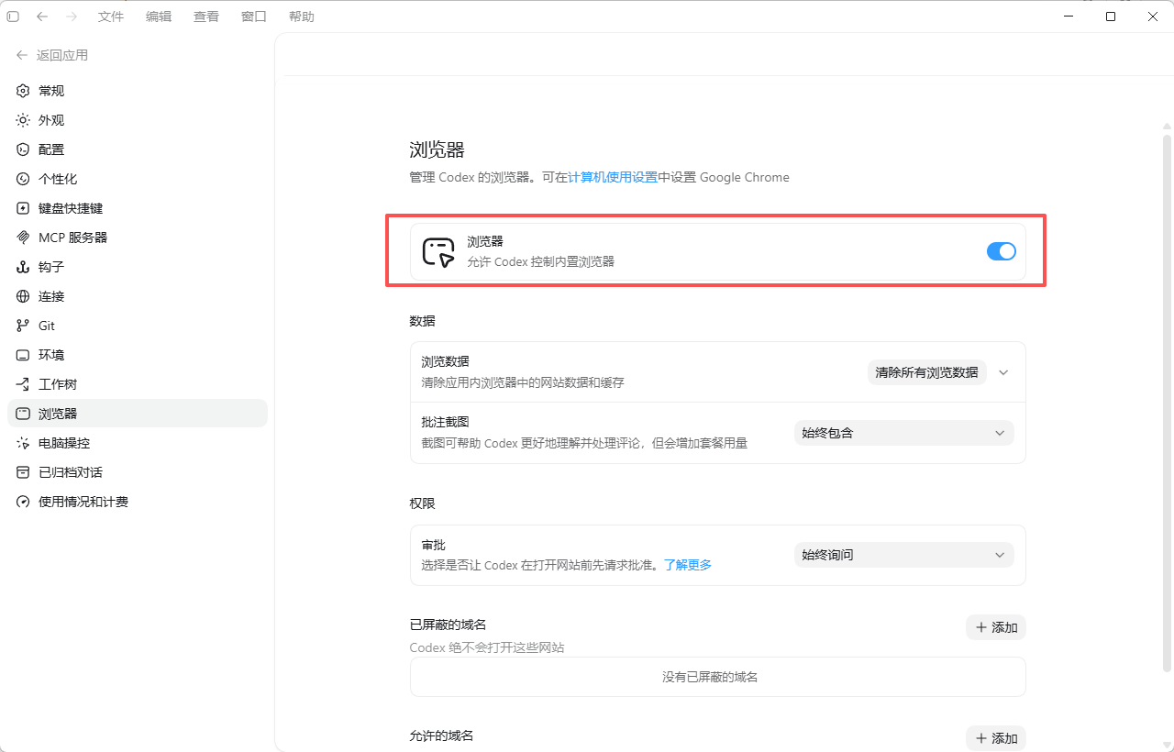Click the 数据 section label
Viewport: 1174px width, 752px height.
click(x=422, y=321)
